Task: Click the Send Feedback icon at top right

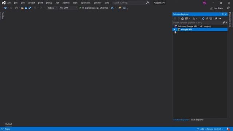Action: [x=228, y=8]
